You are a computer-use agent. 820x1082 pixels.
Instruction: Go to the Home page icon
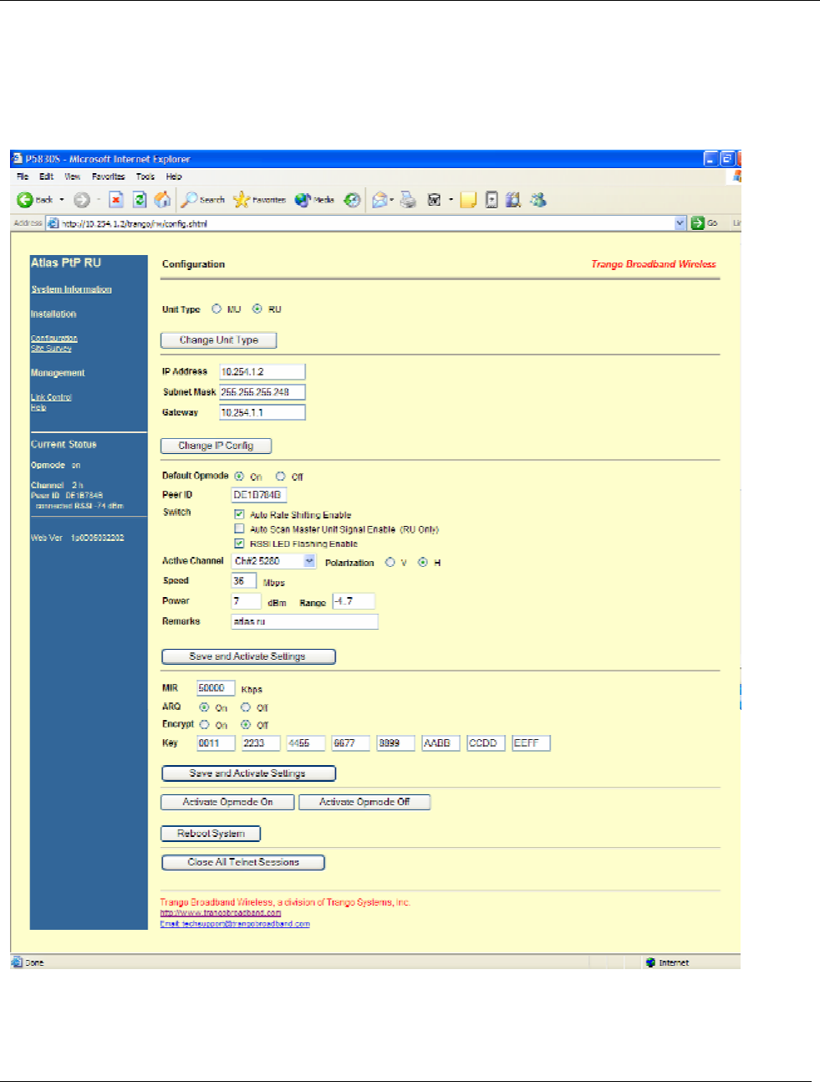tap(163, 200)
